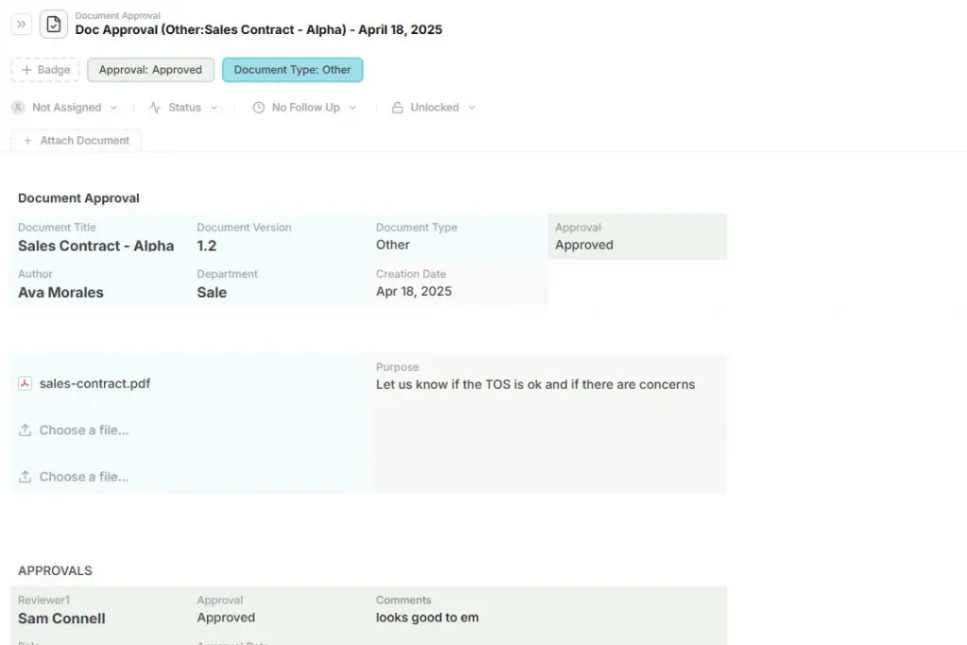Toggle the Approval: Approved badge

click(x=150, y=69)
